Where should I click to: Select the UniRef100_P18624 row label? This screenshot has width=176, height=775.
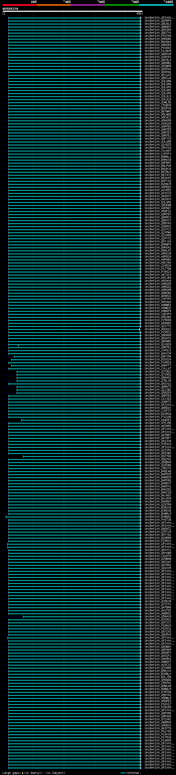click(x=158, y=625)
